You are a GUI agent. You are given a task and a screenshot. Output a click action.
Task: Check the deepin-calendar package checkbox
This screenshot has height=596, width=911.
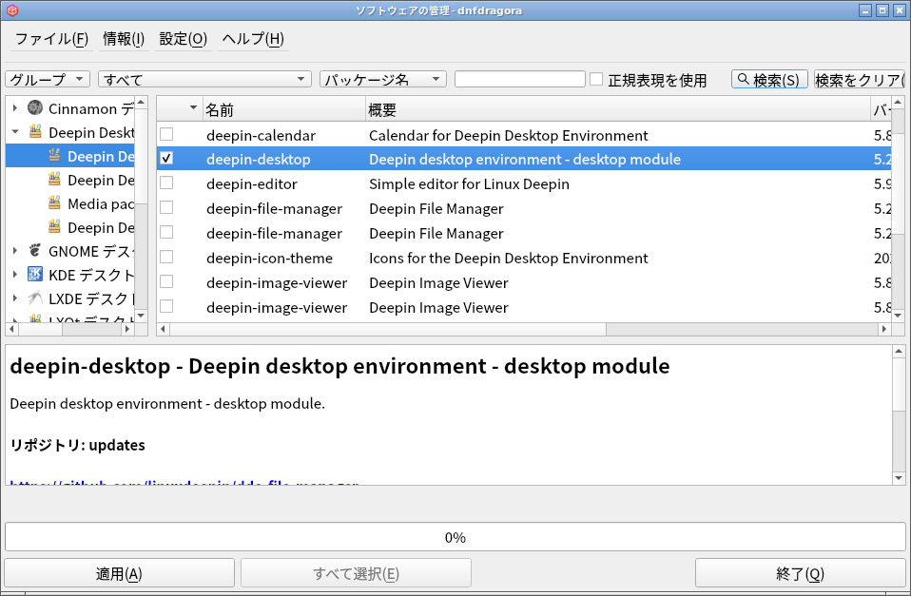(166, 134)
